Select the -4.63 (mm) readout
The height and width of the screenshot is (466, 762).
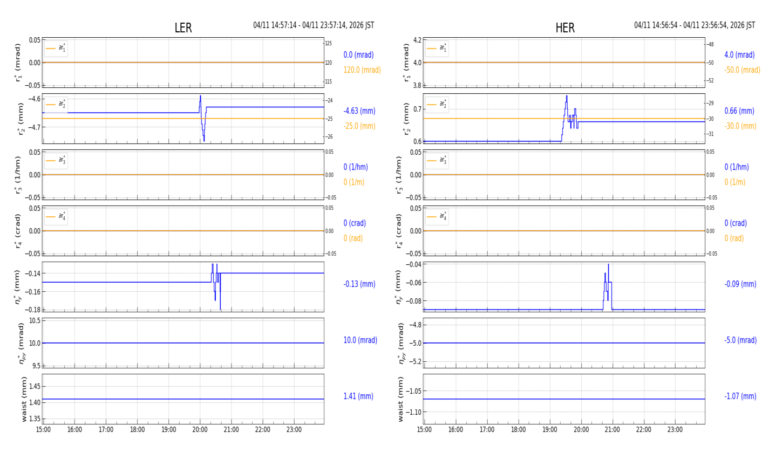359,111
